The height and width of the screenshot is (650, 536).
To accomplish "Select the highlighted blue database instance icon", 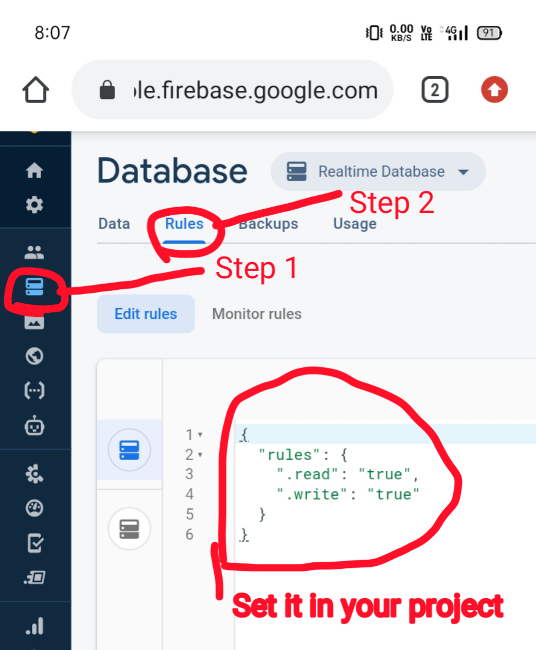I will pyautogui.click(x=129, y=450).
